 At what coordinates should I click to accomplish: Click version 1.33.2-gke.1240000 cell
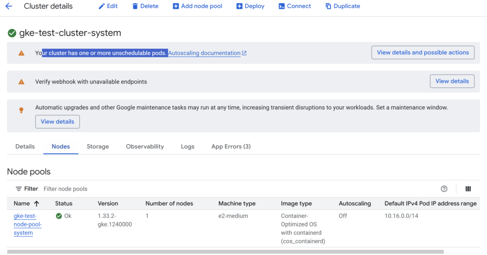115,220
